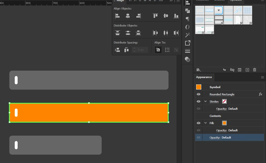
Task: Click New Symbol icon
Action: pos(247,70)
